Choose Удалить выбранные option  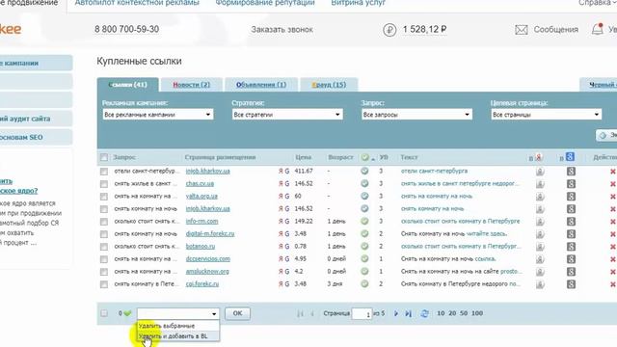pos(177,326)
